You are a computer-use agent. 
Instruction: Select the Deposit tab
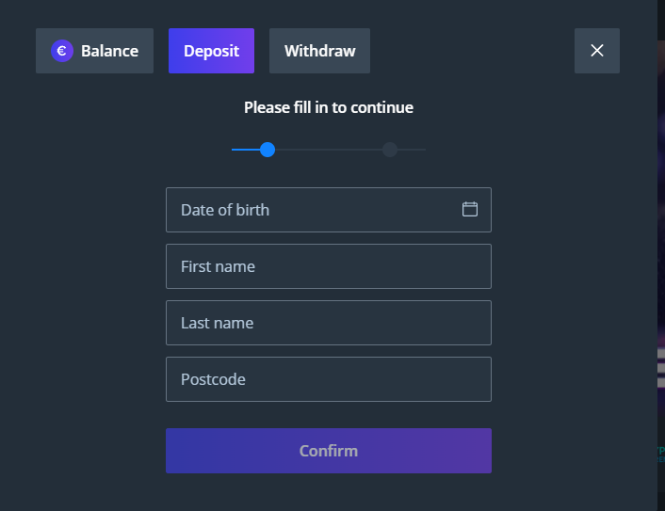click(211, 51)
